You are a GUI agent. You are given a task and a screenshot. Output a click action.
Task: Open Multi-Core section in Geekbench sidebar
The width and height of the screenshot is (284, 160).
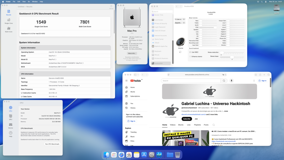tap(9, 30)
